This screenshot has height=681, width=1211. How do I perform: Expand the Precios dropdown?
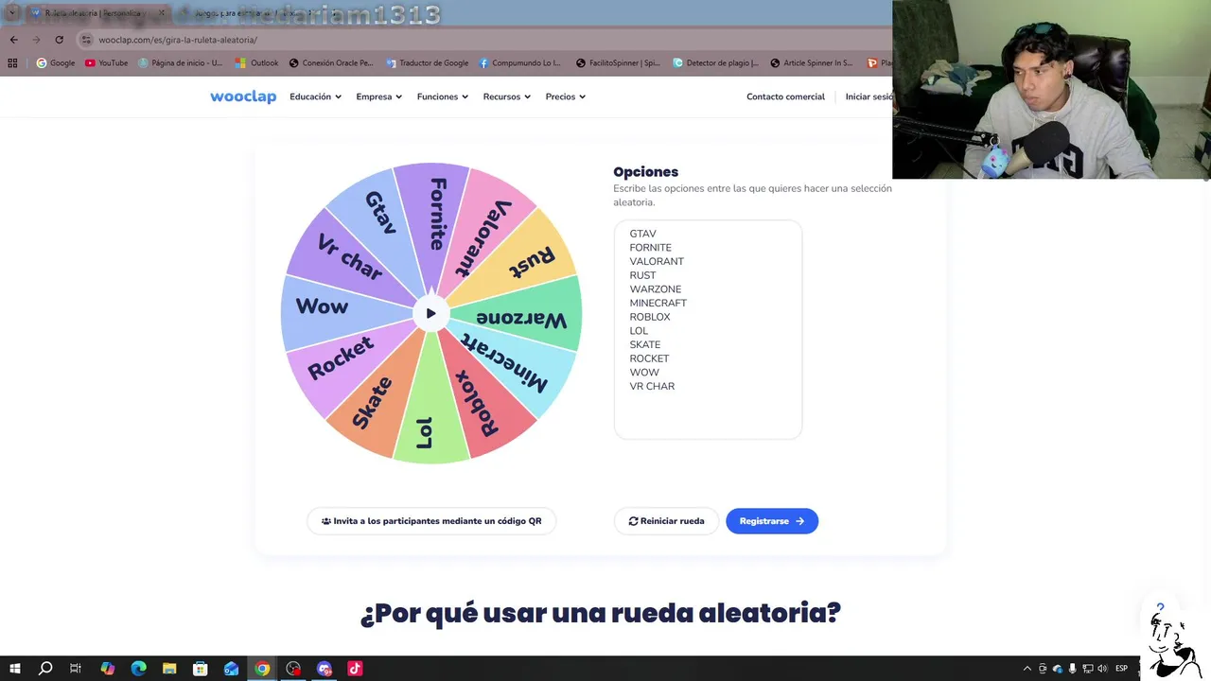(565, 96)
